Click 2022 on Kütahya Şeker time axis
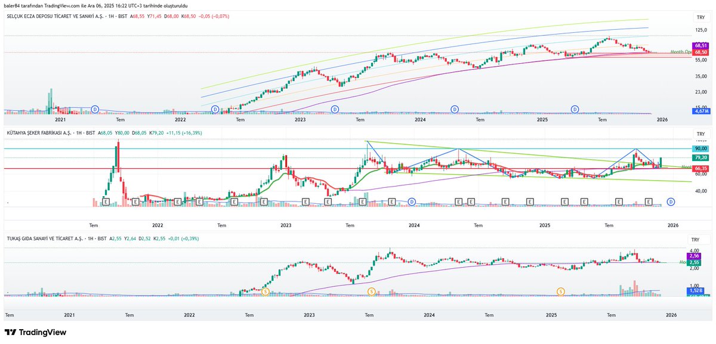Image resolution: width=716 pixels, height=344 pixels. [158, 225]
